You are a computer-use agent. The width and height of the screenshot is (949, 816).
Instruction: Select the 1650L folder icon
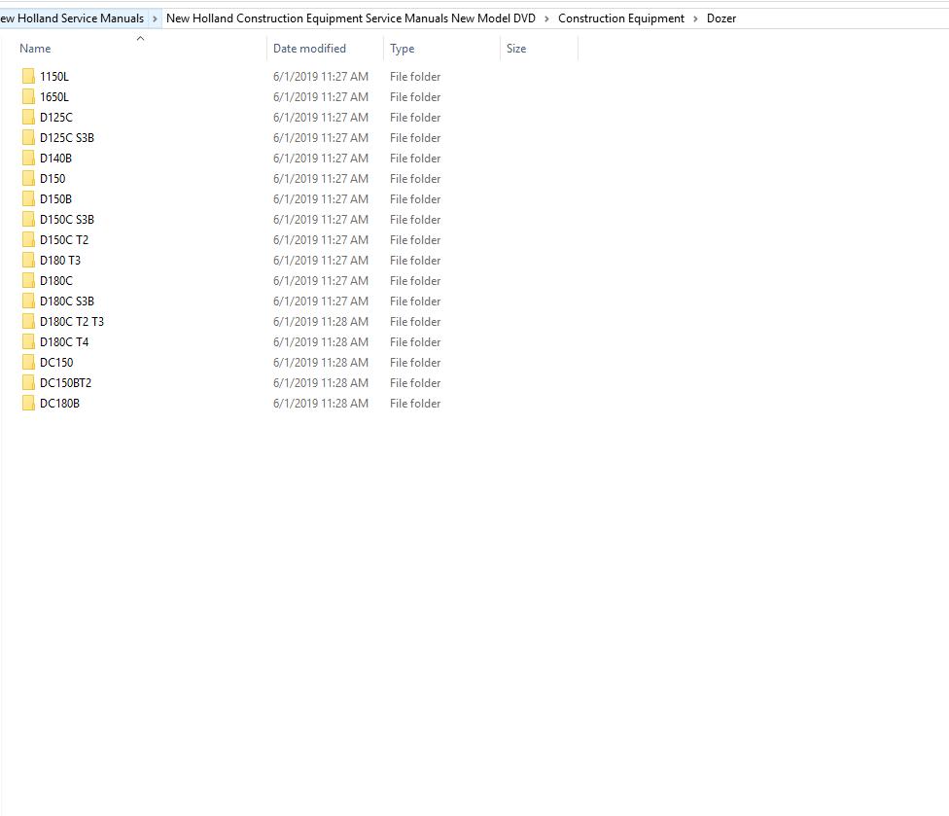coord(28,97)
